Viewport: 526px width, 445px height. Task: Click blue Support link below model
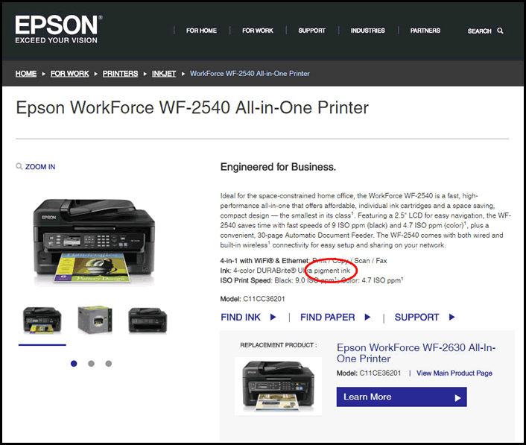point(416,317)
